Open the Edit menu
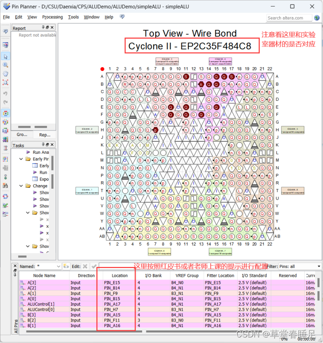 pyautogui.click(x=19, y=17)
